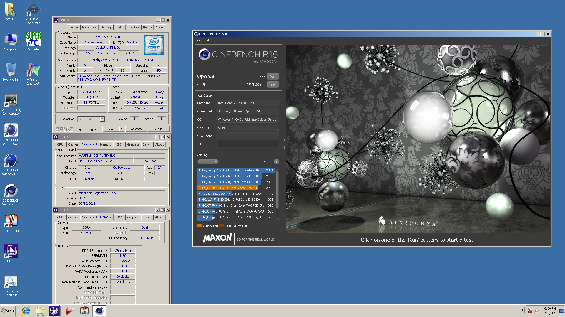Select ranking row i9-9900K with 2884
The height and width of the screenshot is (317, 565).
(x=236, y=170)
